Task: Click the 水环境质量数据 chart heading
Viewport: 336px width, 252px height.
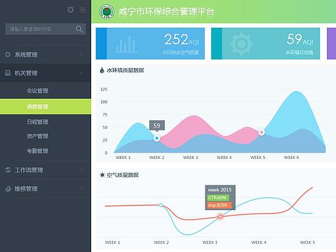Action: point(125,70)
